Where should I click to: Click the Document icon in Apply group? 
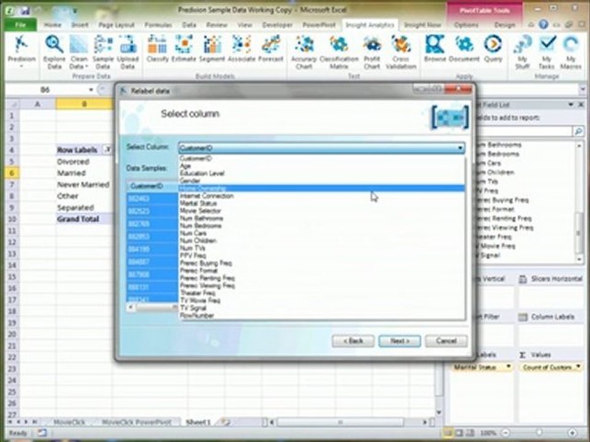[x=464, y=48]
